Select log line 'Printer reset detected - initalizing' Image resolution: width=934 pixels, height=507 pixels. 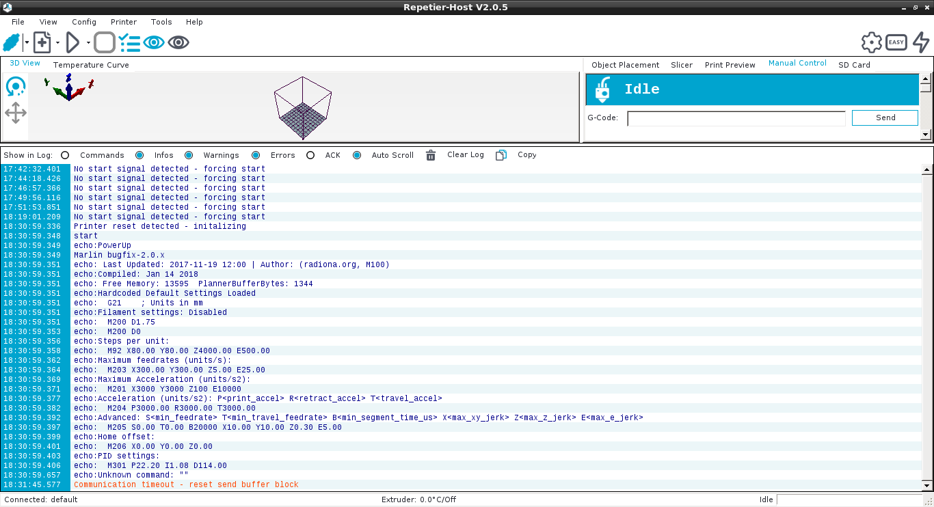point(159,226)
